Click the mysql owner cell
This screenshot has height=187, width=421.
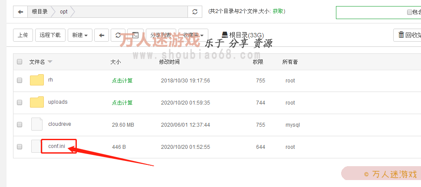(293, 125)
